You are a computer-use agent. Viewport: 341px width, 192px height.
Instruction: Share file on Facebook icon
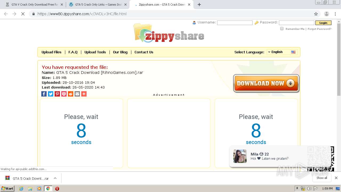44,94
